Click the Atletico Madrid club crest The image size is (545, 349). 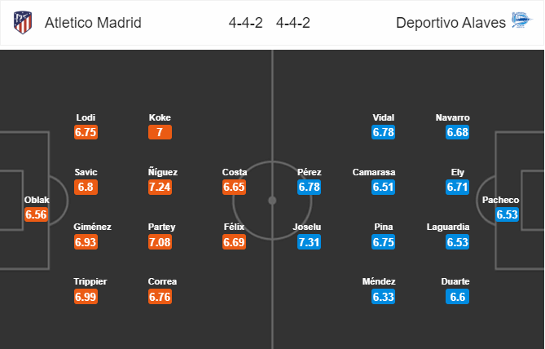[24, 23]
